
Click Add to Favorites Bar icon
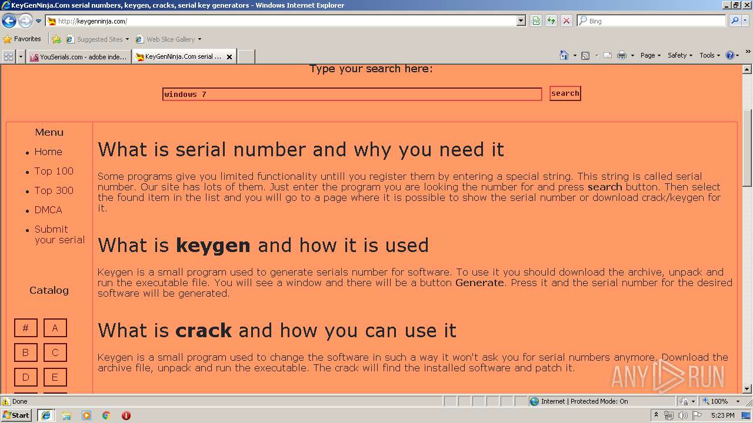coord(56,39)
